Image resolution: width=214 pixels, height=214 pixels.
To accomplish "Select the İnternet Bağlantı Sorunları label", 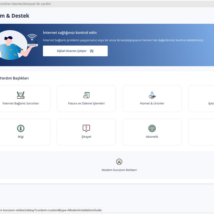I will click(21, 103).
